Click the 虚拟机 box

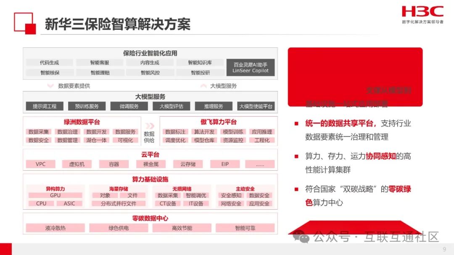click(77, 164)
